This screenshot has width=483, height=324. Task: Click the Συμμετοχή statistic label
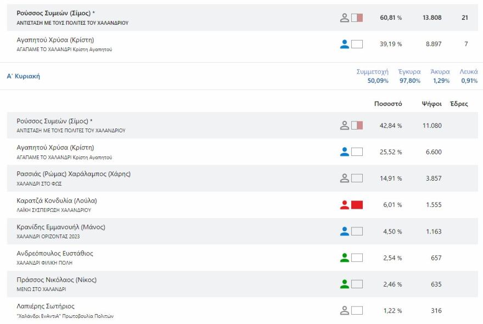[x=372, y=72]
